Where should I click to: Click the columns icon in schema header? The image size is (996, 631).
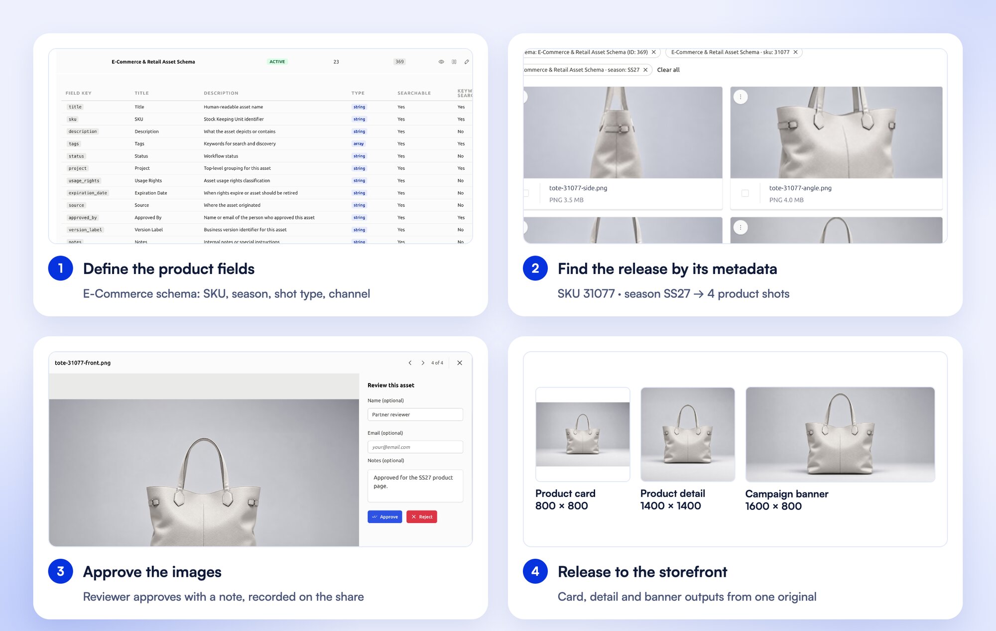coord(454,62)
